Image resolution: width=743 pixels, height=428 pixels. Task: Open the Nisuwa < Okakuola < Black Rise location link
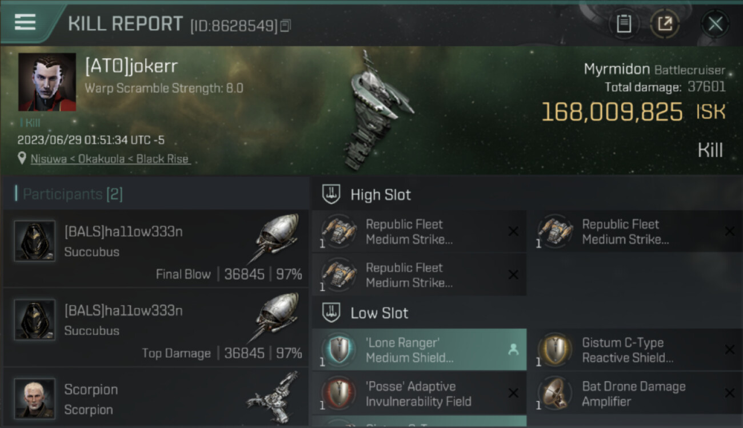(110, 159)
